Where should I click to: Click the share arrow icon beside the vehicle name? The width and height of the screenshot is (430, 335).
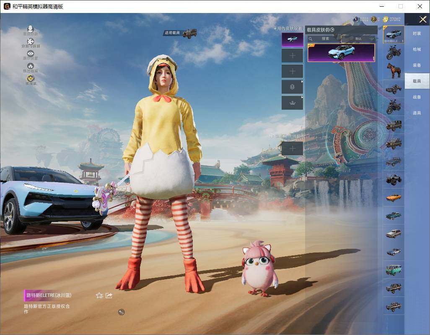pos(109,296)
